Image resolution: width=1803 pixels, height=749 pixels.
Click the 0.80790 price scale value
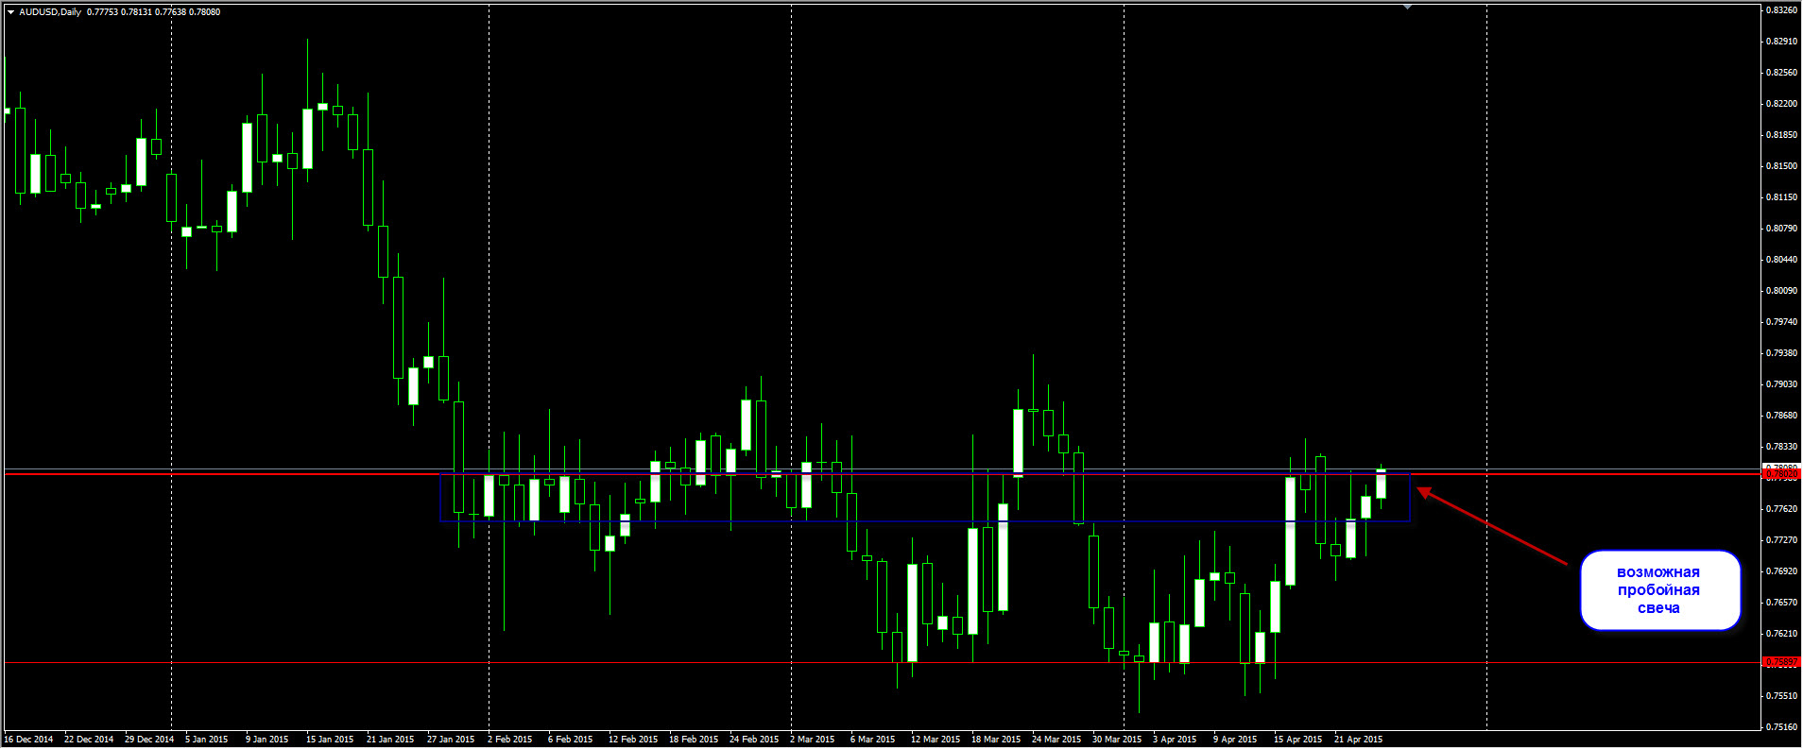pyautogui.click(x=1782, y=229)
